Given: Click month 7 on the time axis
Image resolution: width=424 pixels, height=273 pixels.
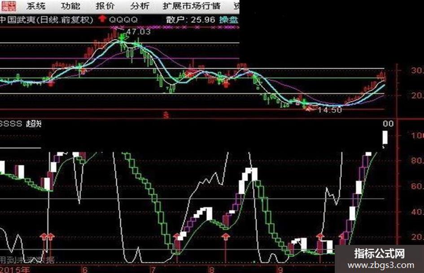Looking at the screenshot, I should (x=153, y=269).
